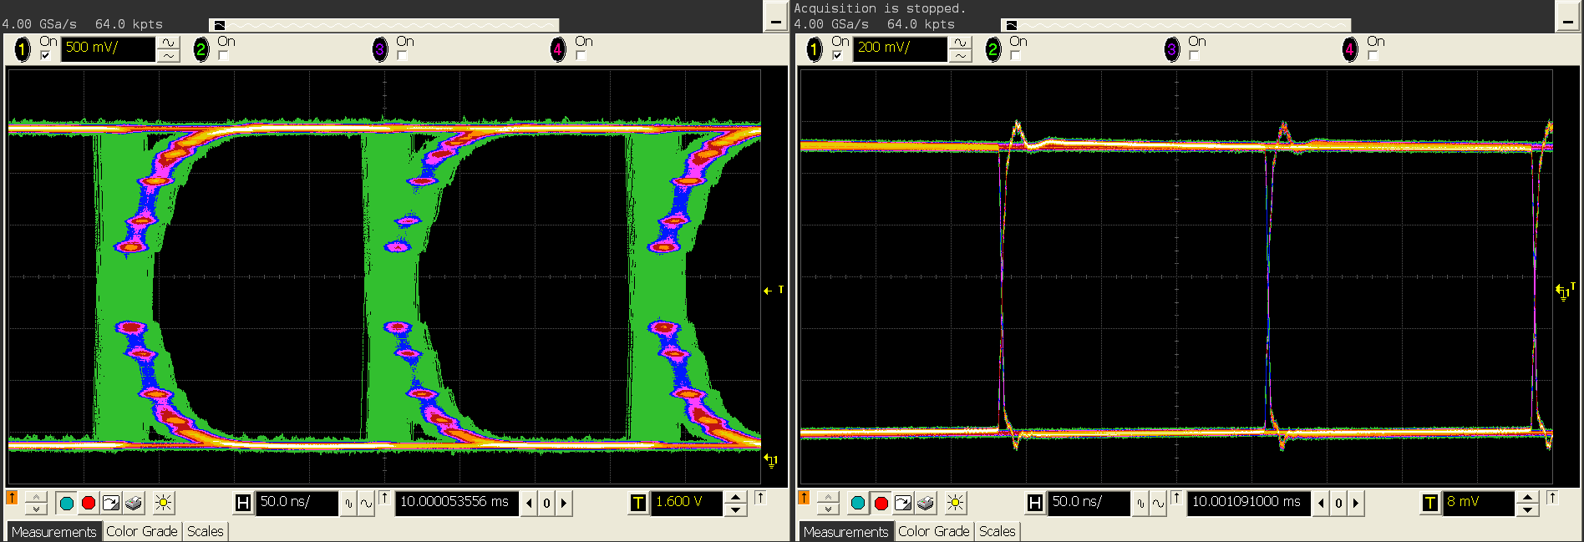Open the channel 2 button in left scope
Screen dimensions: 1584x542
coord(201,50)
